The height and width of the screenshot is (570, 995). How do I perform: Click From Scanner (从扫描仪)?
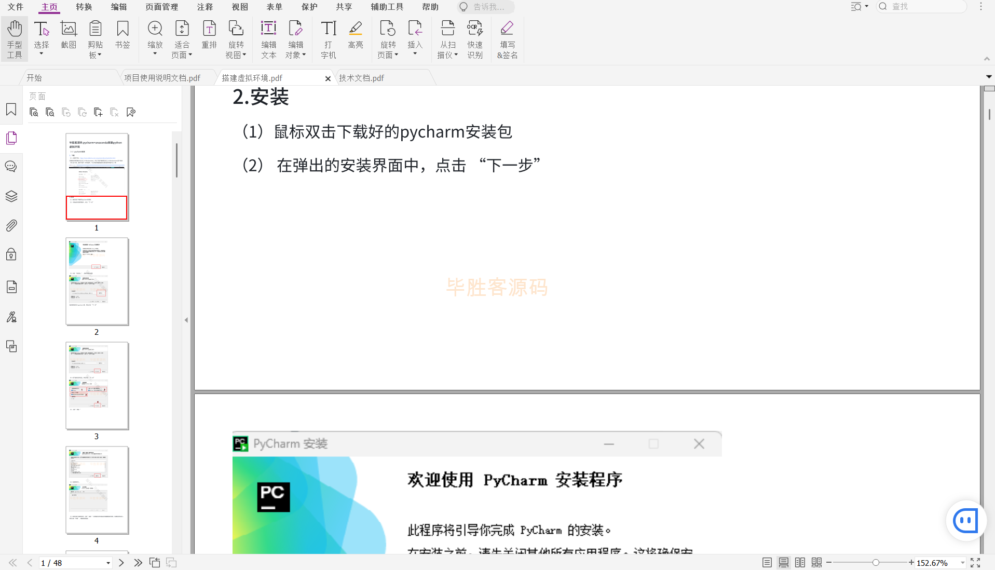pos(448,39)
